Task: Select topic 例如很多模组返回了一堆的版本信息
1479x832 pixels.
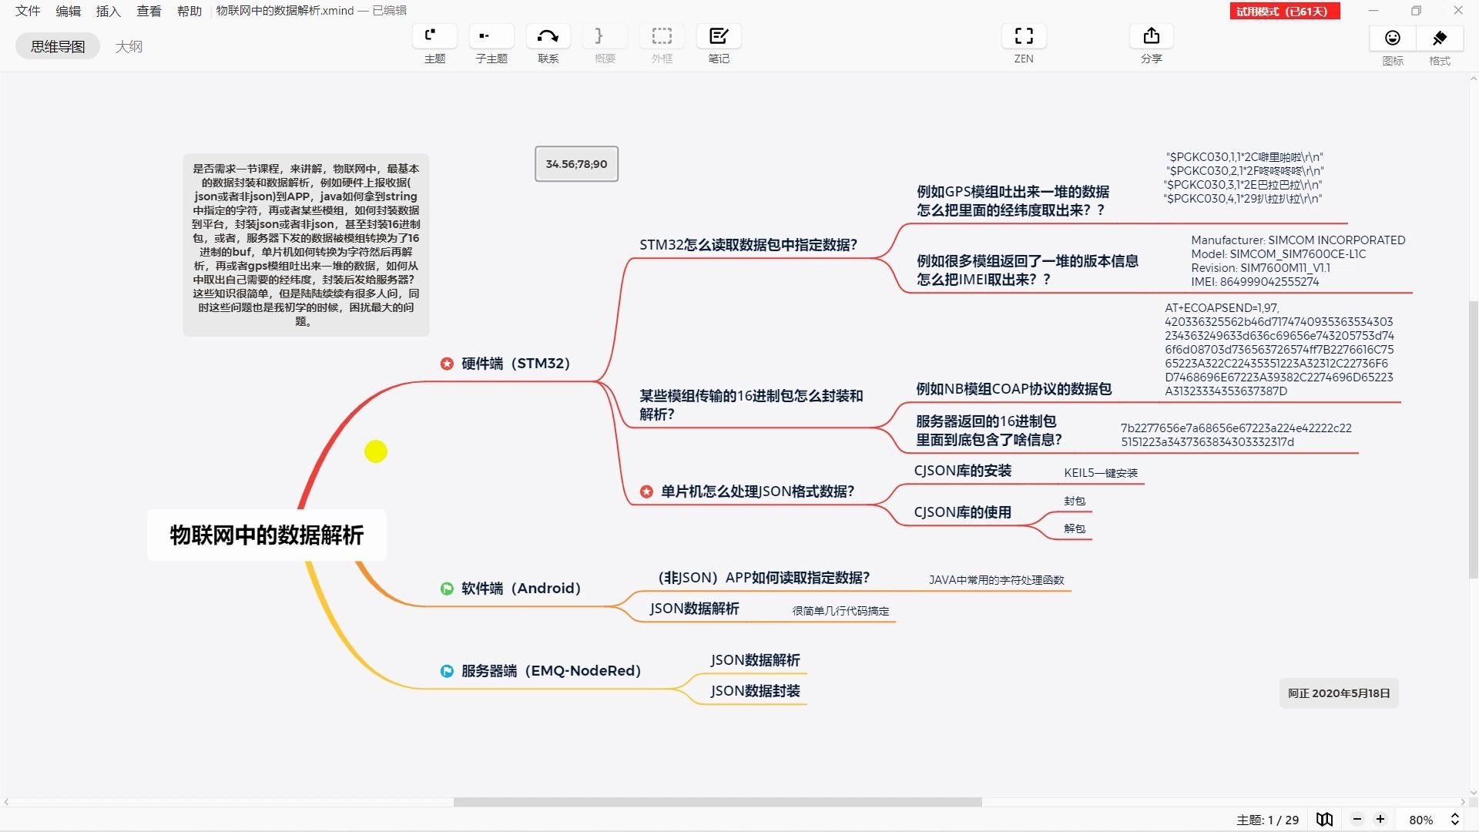Action: pos(1027,270)
